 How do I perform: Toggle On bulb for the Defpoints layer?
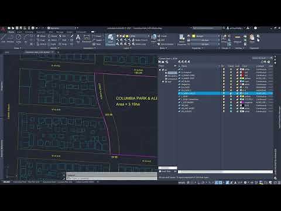224,84
